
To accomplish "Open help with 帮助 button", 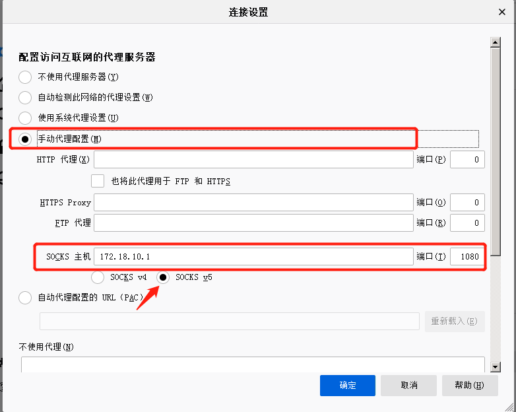I will (x=469, y=386).
